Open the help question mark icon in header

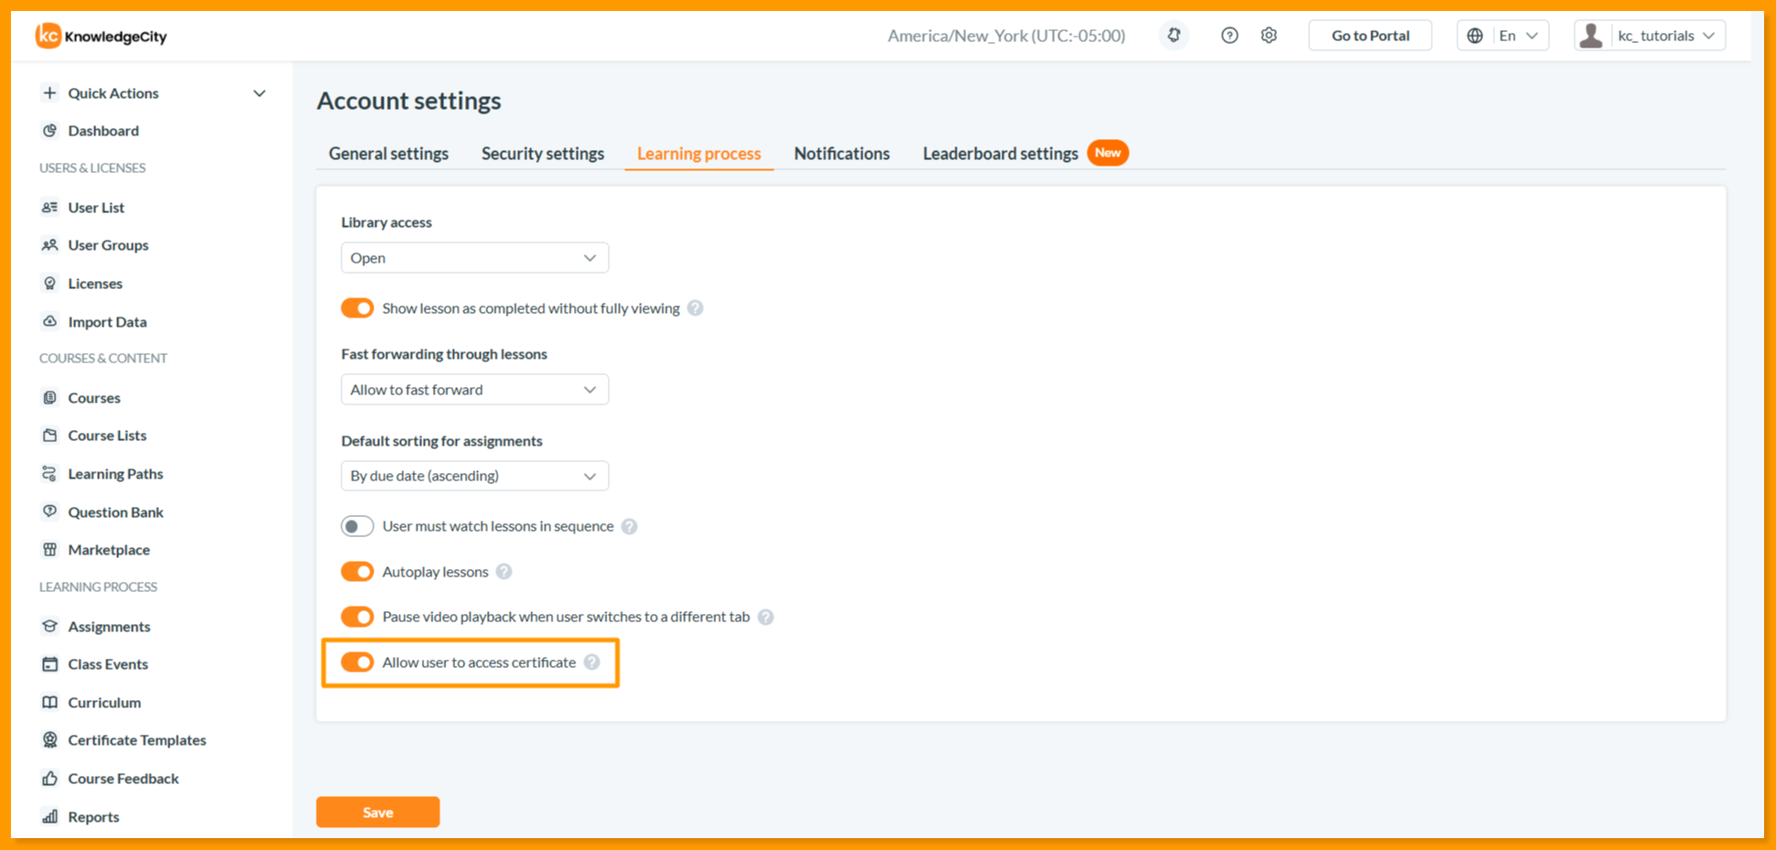(x=1229, y=36)
